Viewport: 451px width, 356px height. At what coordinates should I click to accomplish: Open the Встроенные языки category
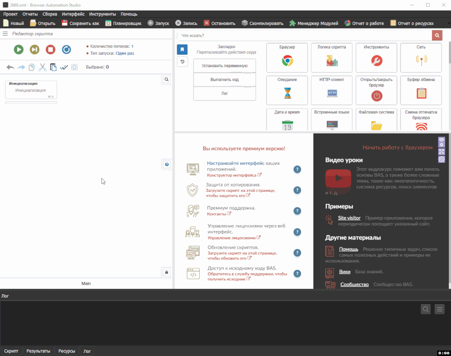[332, 119]
